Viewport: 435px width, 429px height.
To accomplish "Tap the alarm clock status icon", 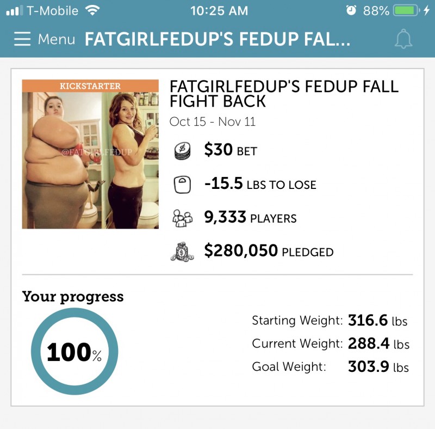I will [x=351, y=11].
